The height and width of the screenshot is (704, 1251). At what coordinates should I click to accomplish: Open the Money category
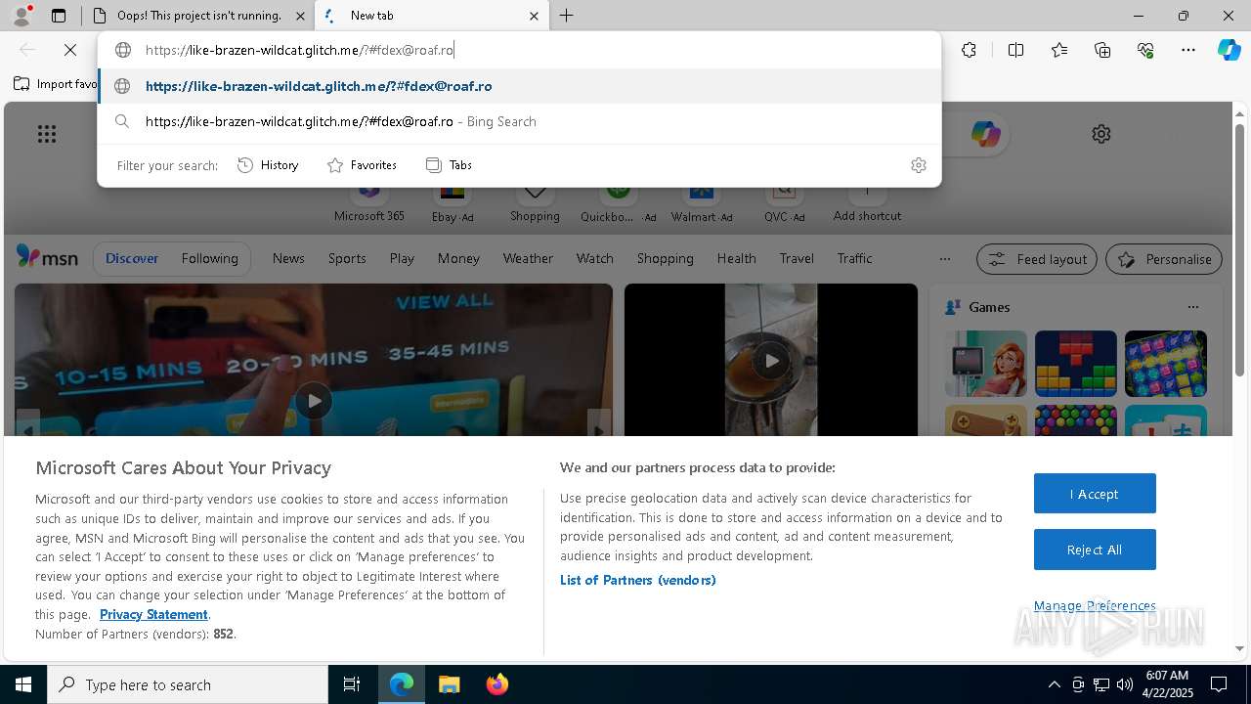(x=458, y=258)
